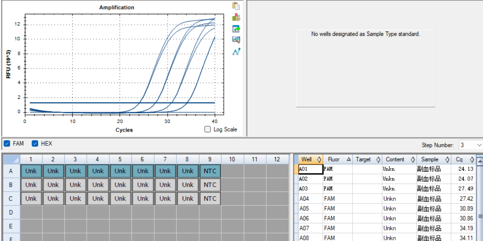This screenshot has width=483, height=241.
Task: Select plate row A header
Action: click(11, 171)
